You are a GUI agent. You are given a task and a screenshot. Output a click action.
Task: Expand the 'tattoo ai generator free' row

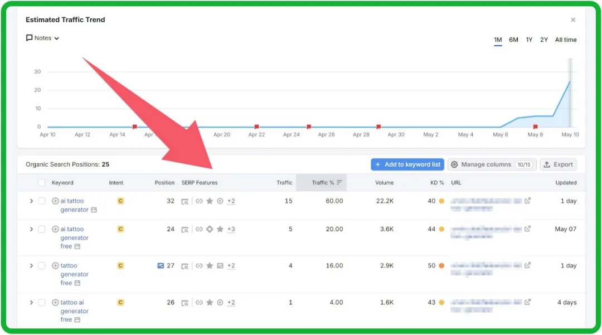[x=31, y=303]
